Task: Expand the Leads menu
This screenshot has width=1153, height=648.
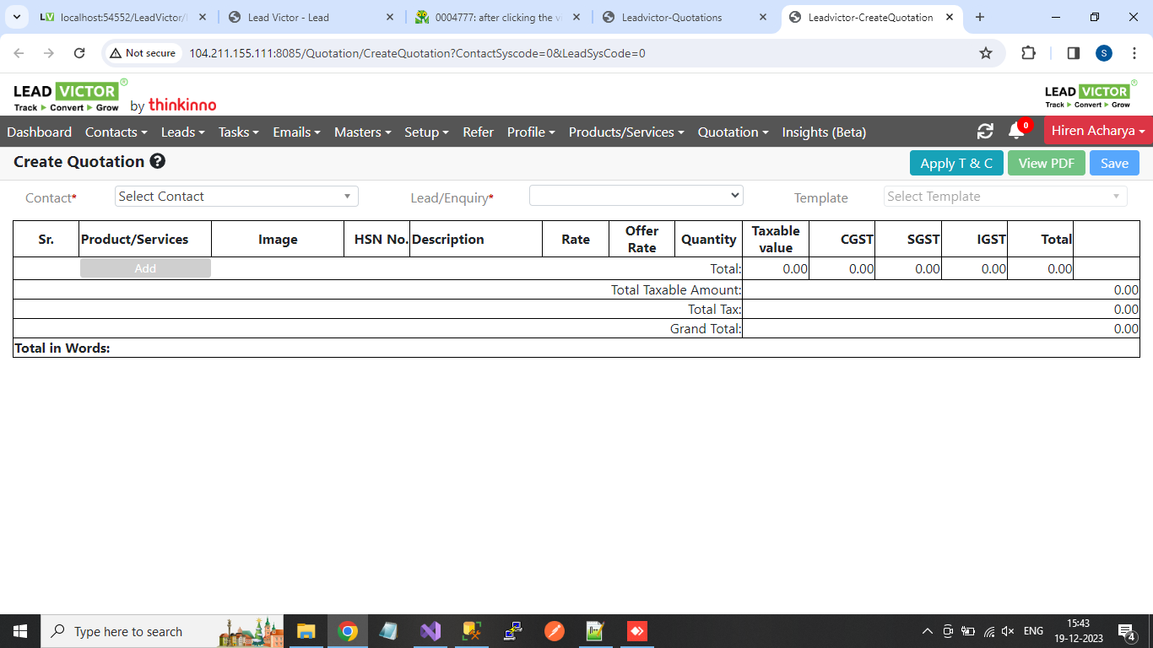Action: pyautogui.click(x=183, y=132)
